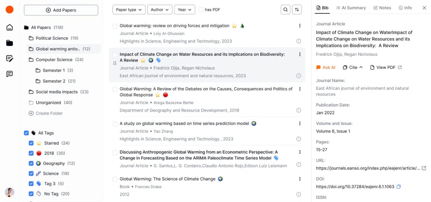Show info for Loiy Al-Ghussain paper
The height and width of the screenshot is (202, 431).
tap(299, 41)
